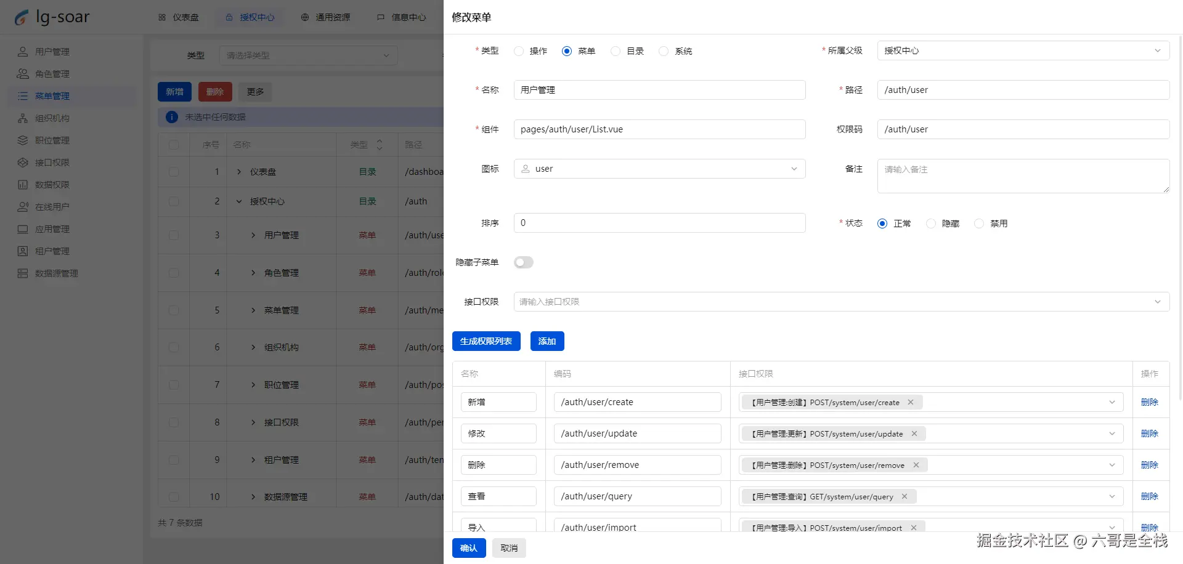Viewport: 1183px width, 564px height.
Task: Click the 通用资源 globe icon in top nav
Action: pyautogui.click(x=305, y=17)
